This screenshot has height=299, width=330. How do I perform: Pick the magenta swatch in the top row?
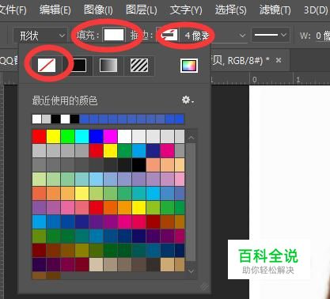pos(110,137)
